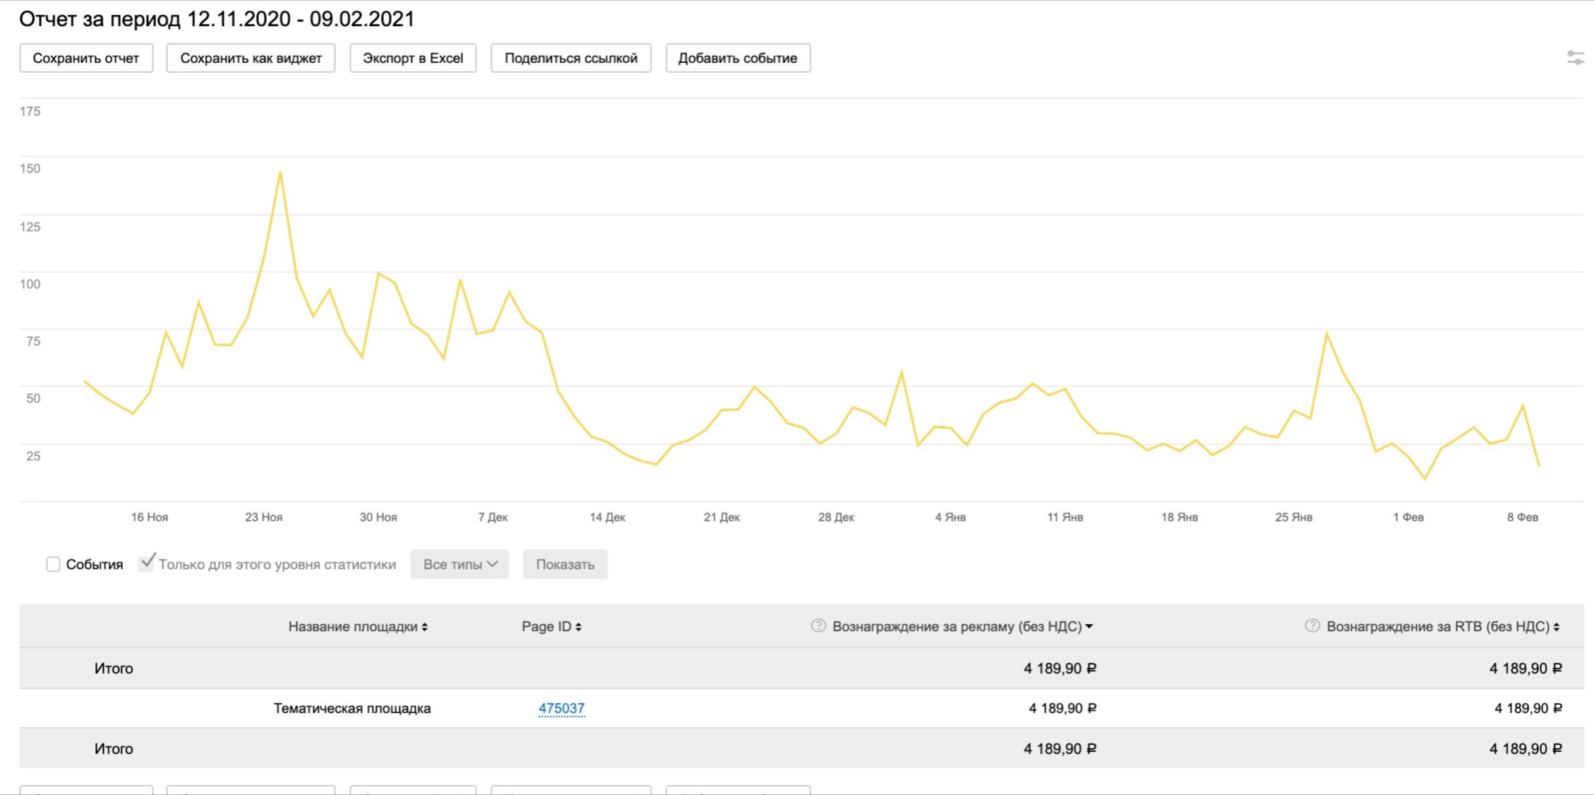Image resolution: width=1594 pixels, height=795 pixels.
Task: Open chart settings sliders icon
Action: (x=1575, y=58)
